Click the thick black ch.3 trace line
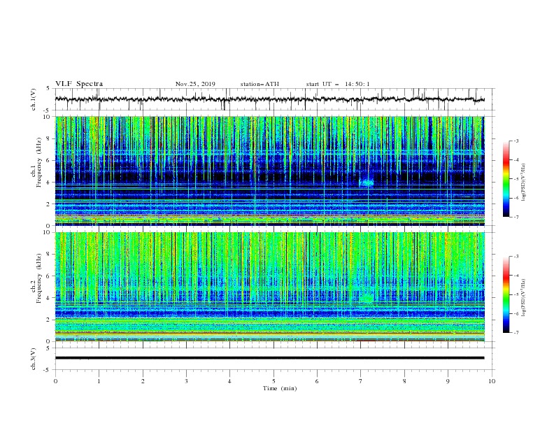Viewport: 554px width, 428px height. 269,358
